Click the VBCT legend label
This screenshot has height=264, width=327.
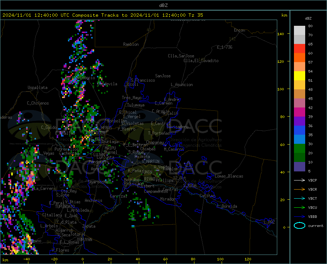coord(312,198)
